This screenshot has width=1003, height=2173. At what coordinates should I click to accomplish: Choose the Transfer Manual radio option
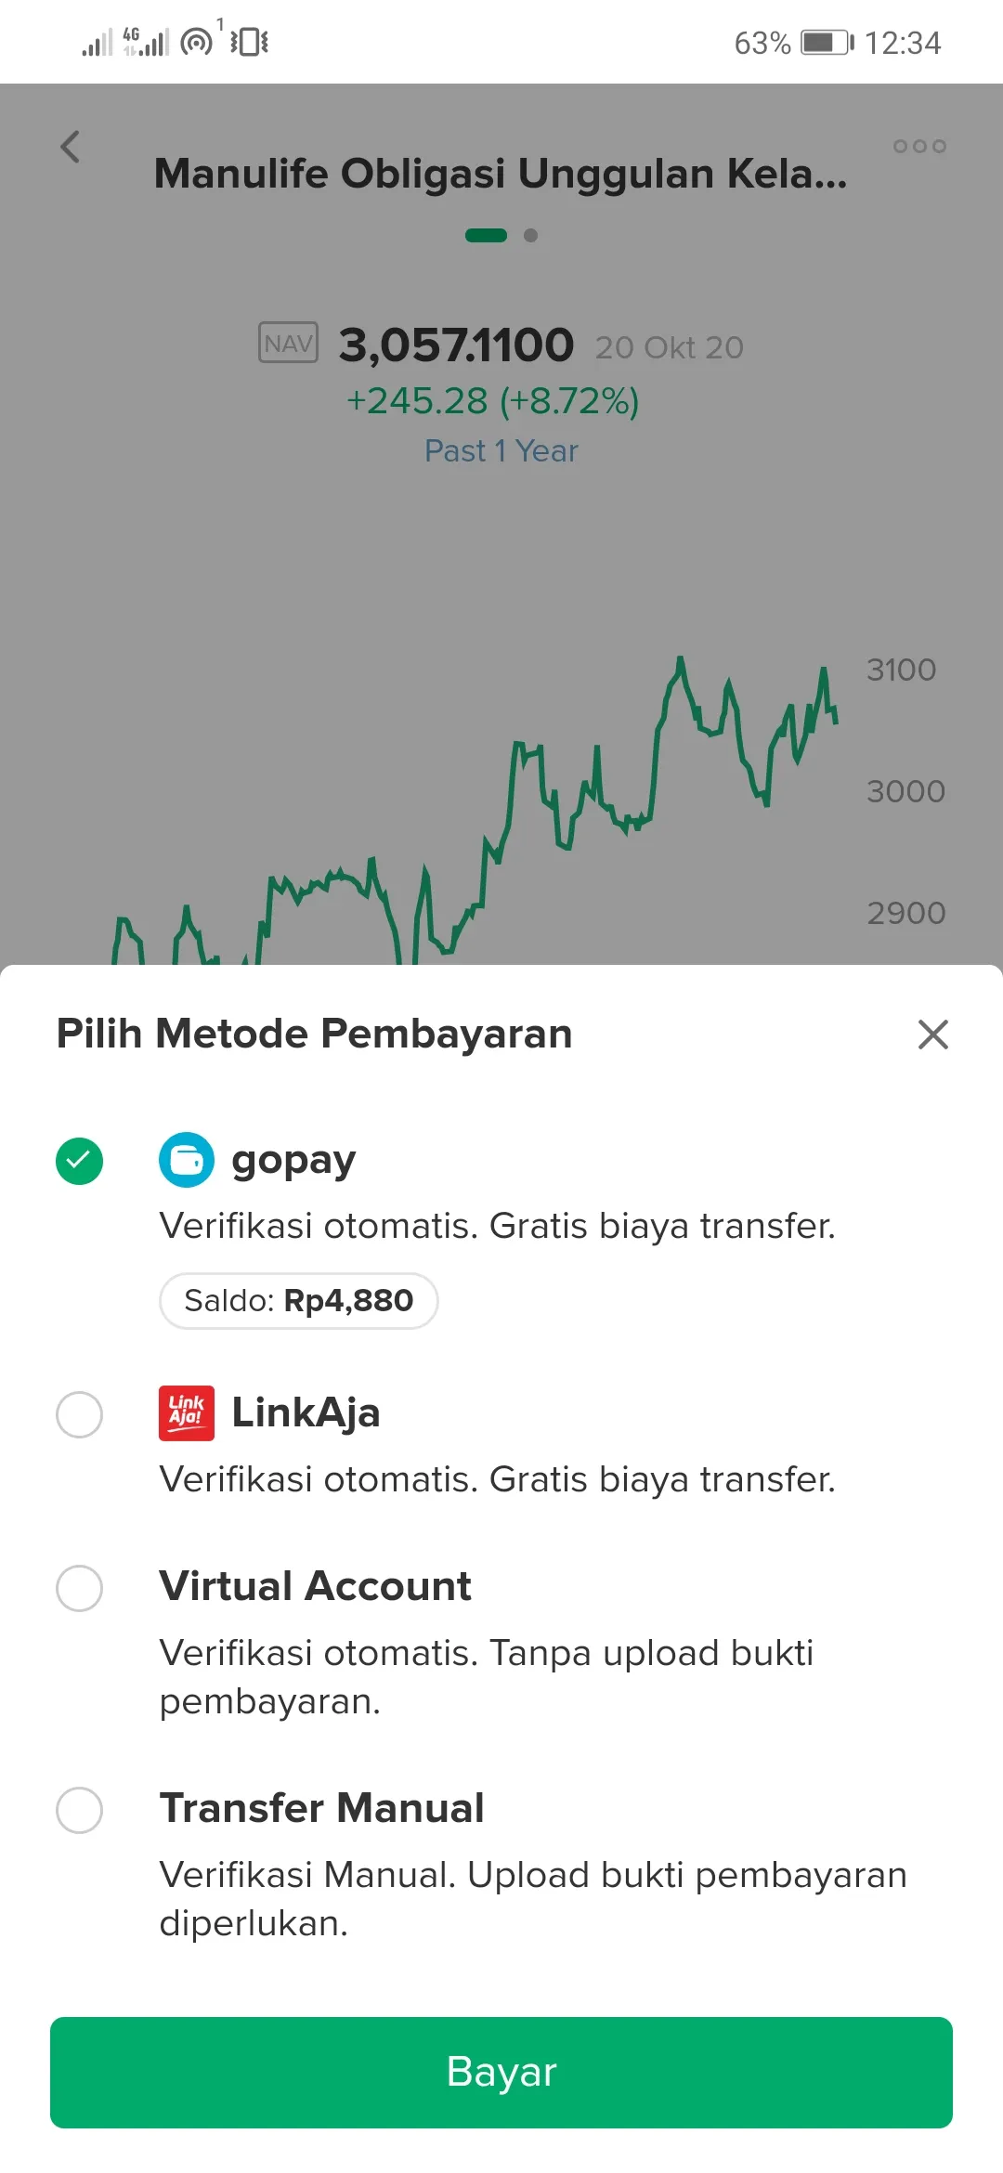[80, 1810]
